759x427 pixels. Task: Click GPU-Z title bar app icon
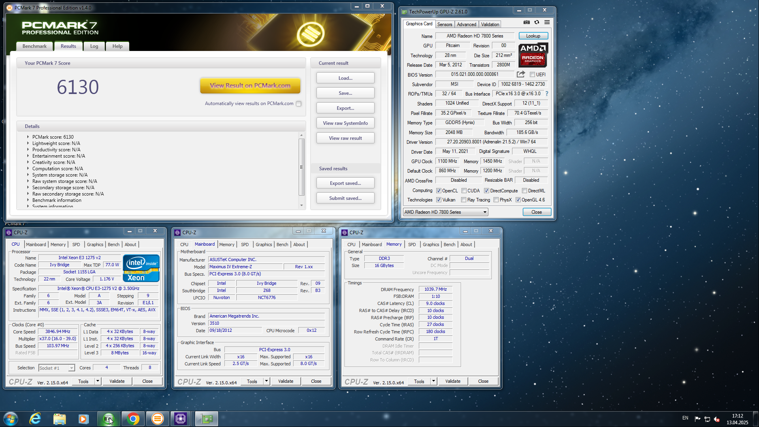[x=404, y=11]
